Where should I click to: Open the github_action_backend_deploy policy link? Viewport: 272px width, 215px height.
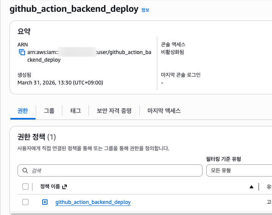pos(93,202)
